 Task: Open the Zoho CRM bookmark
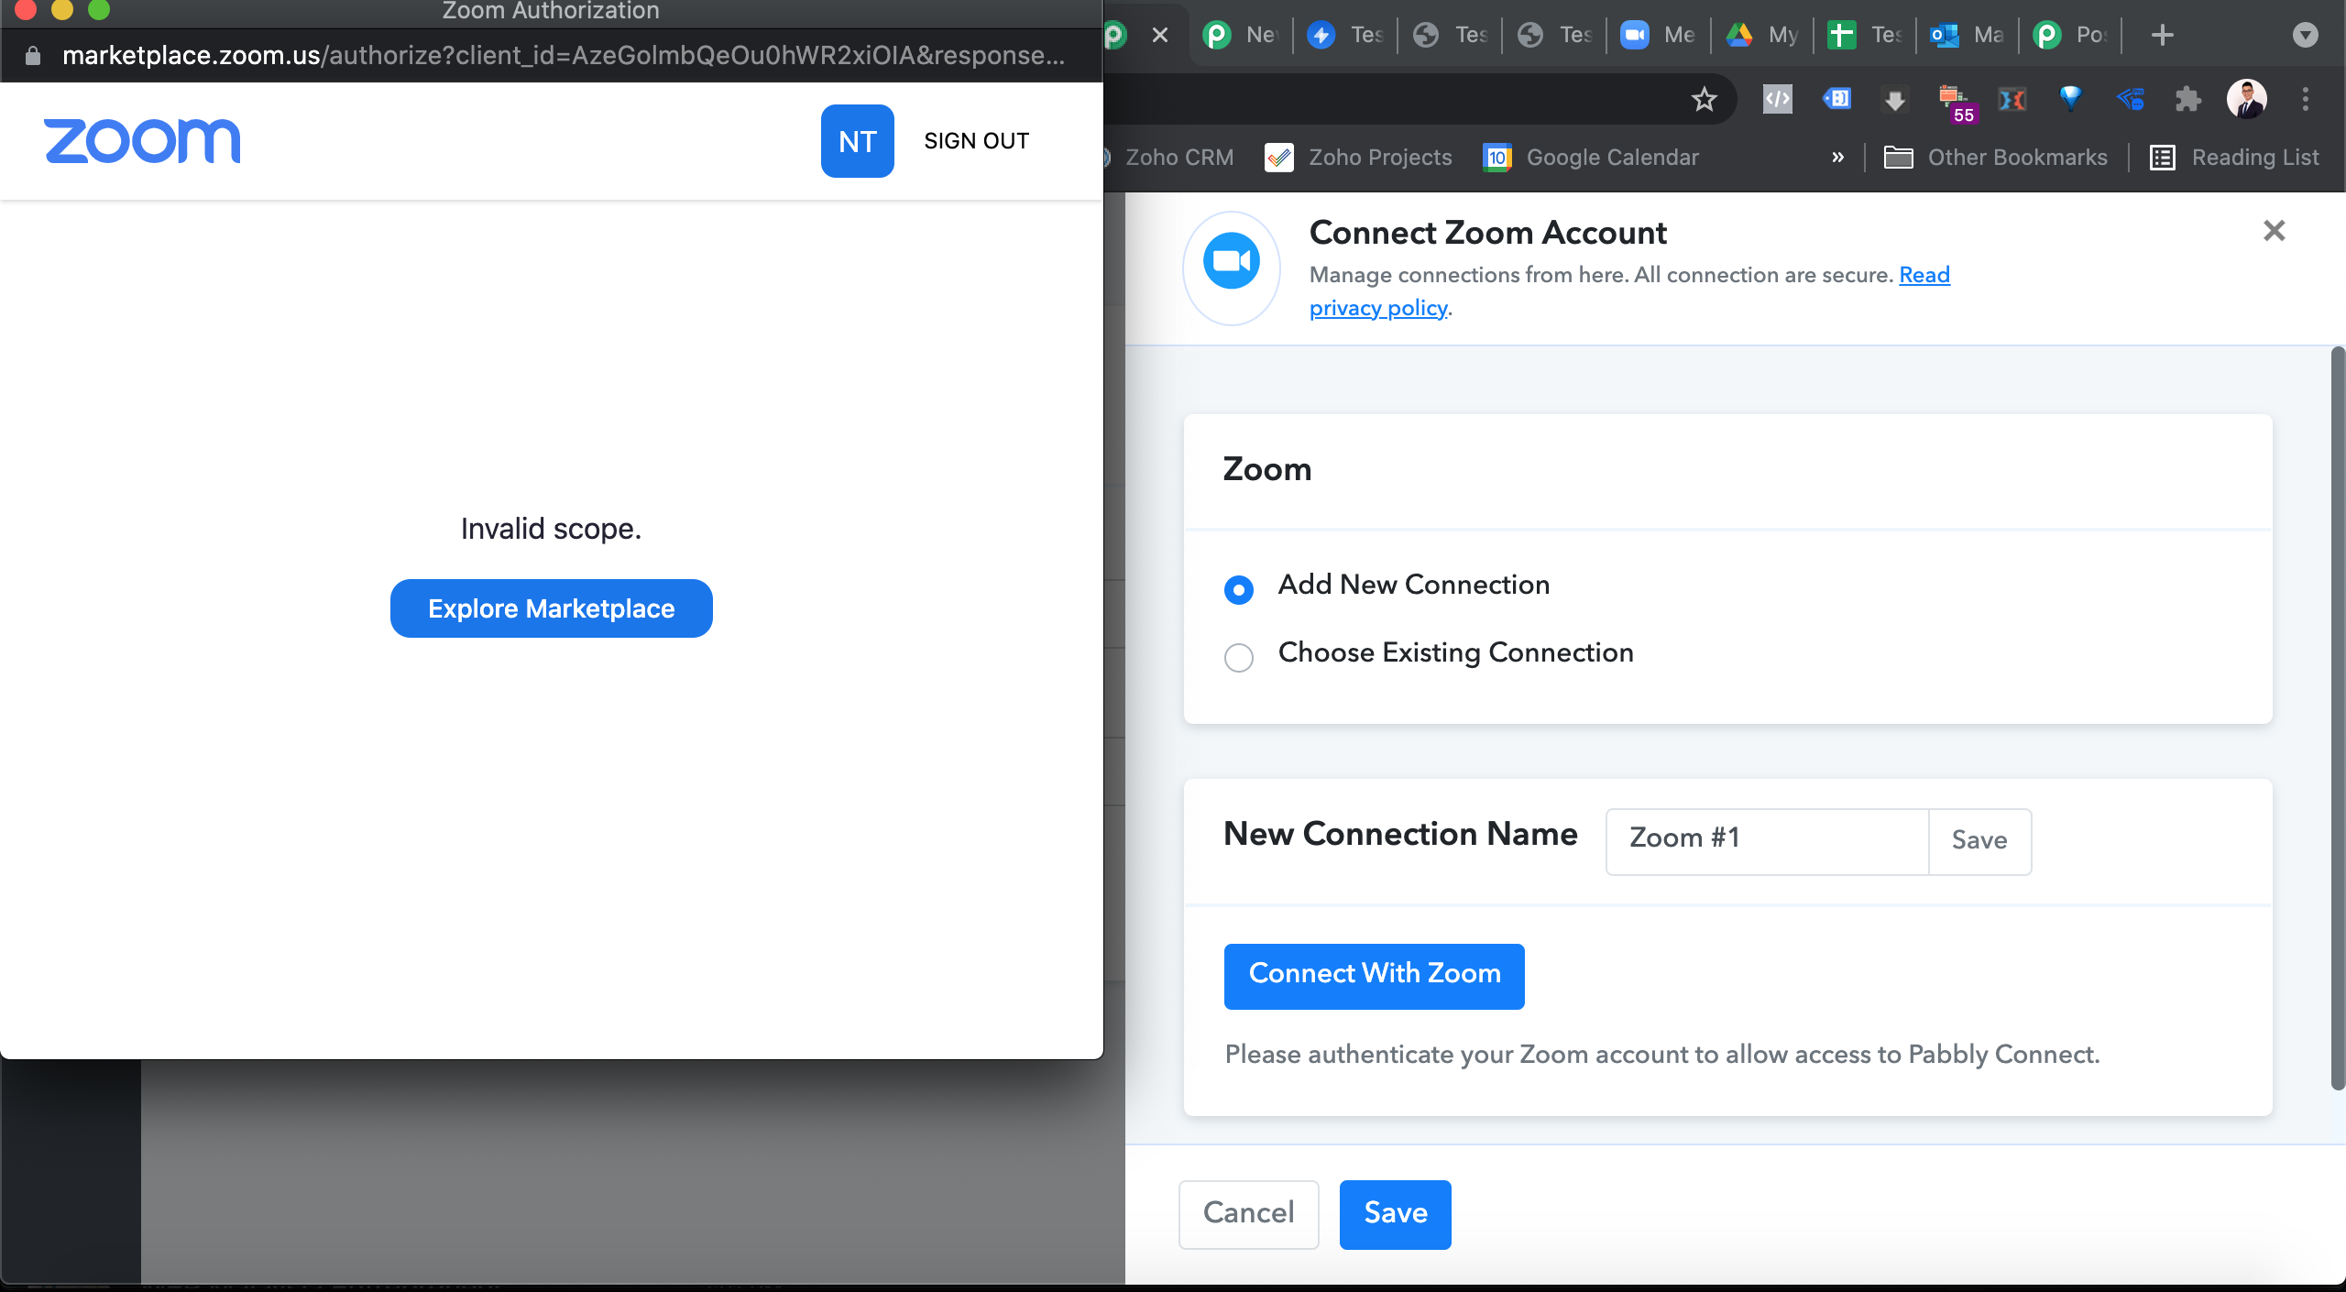(x=1170, y=158)
